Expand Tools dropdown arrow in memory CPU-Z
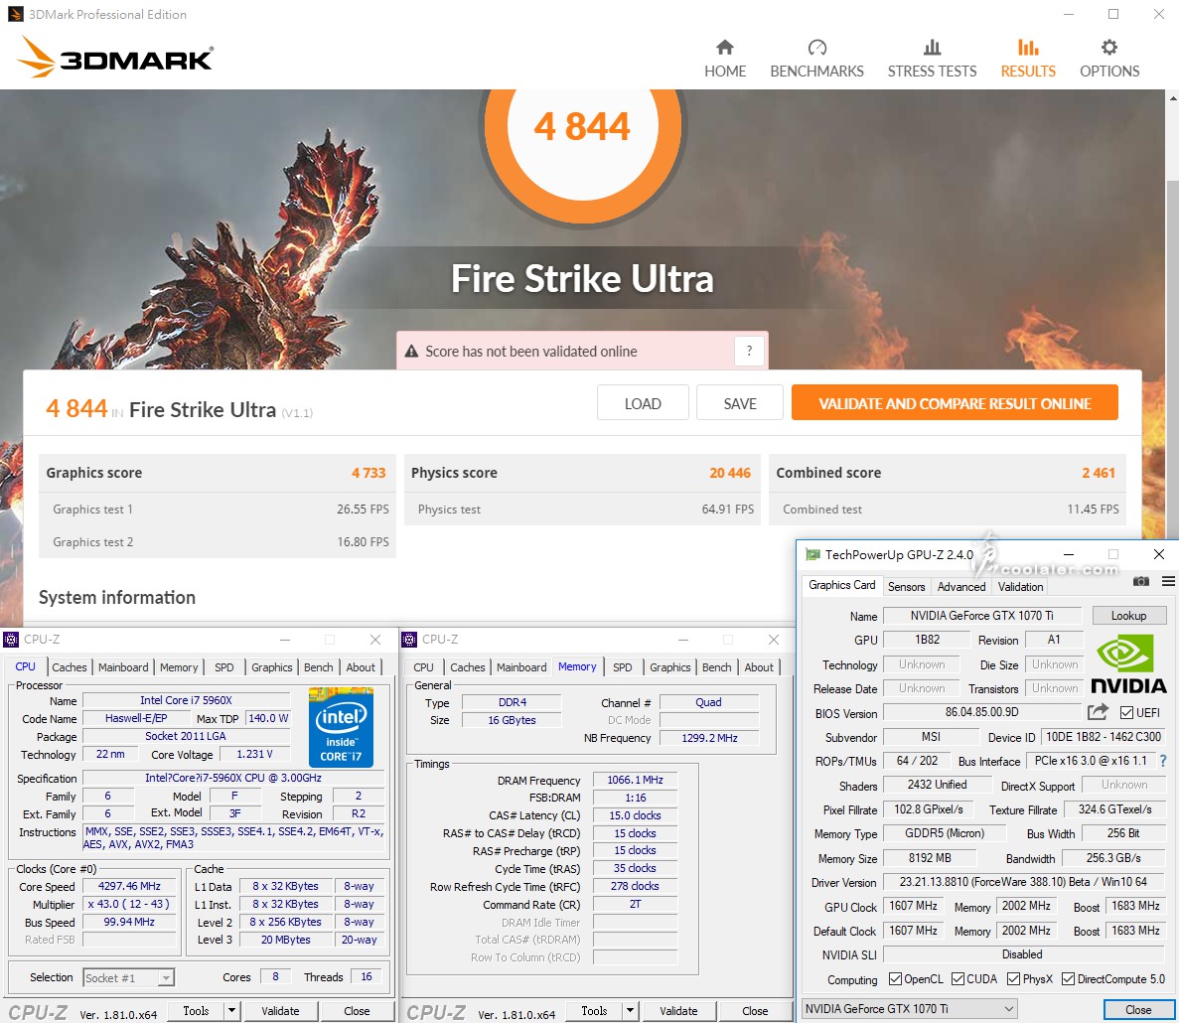The image size is (1179, 1023). (x=630, y=1011)
